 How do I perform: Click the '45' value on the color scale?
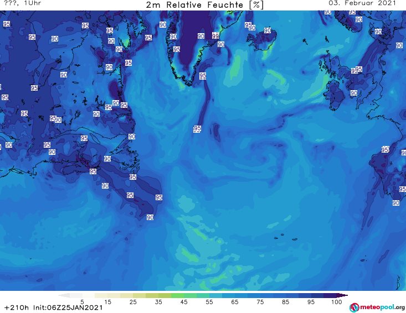click(x=184, y=302)
